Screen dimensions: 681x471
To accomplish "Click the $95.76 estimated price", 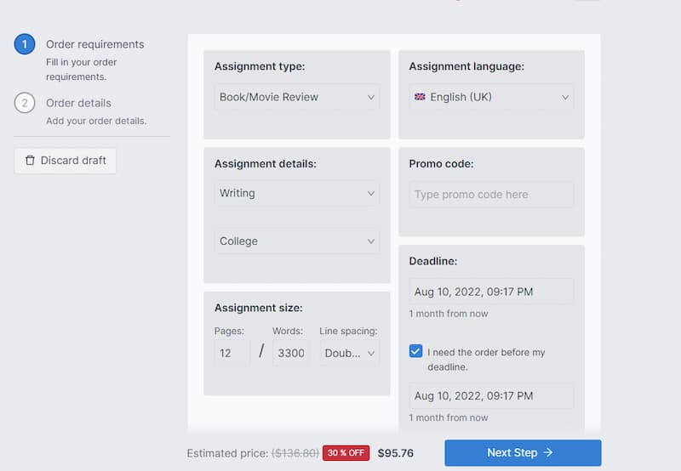I will point(395,453).
